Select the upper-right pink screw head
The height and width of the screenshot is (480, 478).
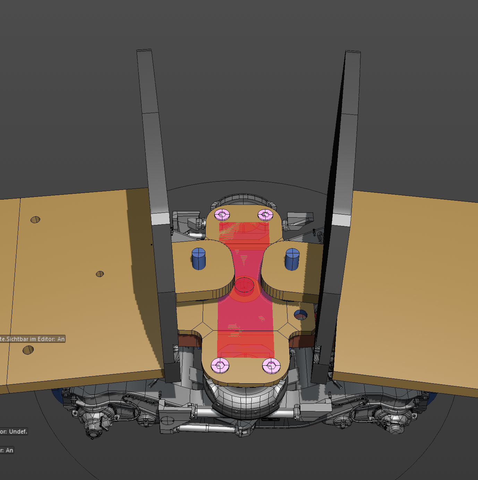click(265, 215)
